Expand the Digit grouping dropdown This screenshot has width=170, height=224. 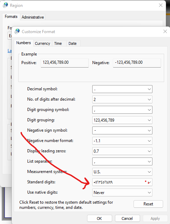[122, 120]
